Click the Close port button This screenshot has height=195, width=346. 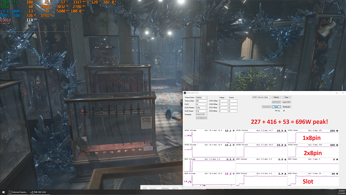coord(286,97)
